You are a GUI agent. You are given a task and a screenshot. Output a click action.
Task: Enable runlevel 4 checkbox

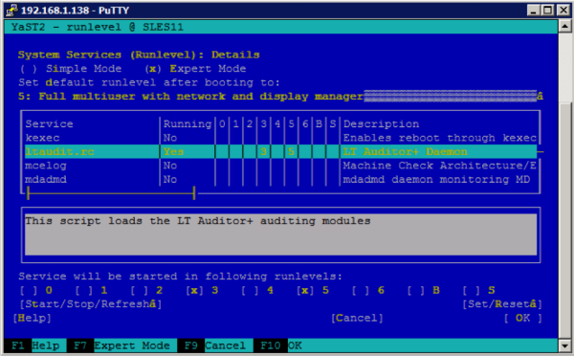pos(257,291)
